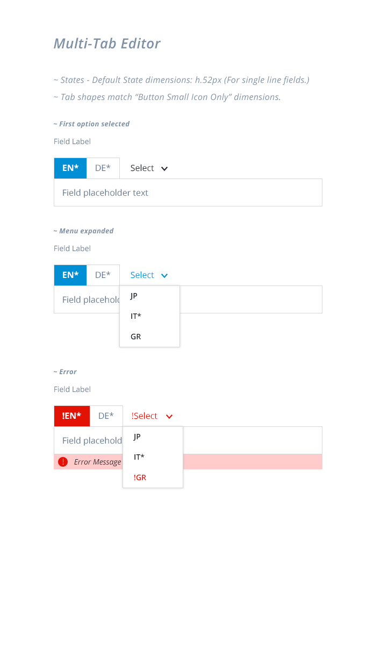
Task: Click the !EN* error tab
Action: [x=71, y=416]
